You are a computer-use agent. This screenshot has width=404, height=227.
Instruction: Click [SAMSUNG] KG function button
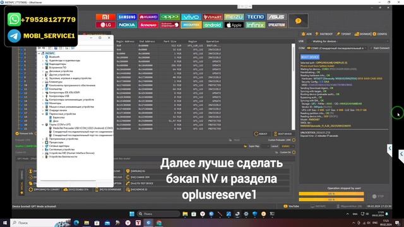pyautogui.click(x=136, y=171)
